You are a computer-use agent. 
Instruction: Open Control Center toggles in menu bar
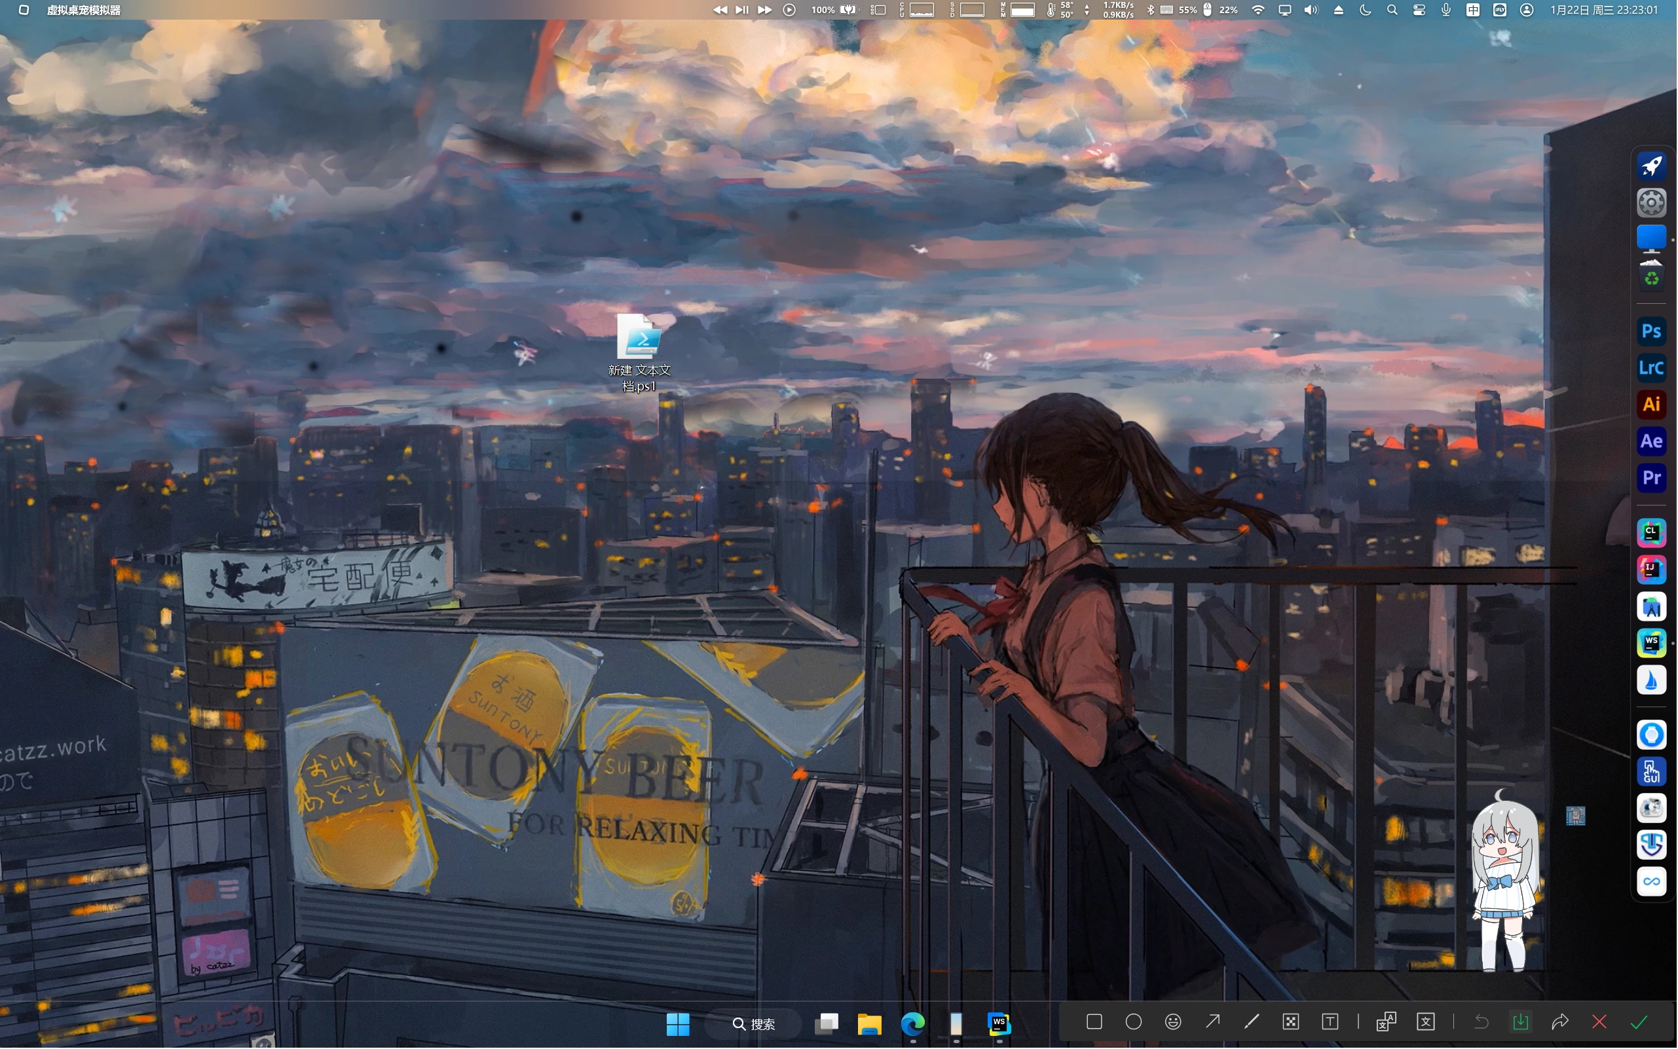pos(1419,10)
